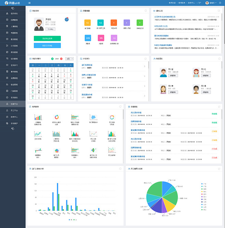
Task: Click the red minus icon above the calendar
Action: pyautogui.click(x=61, y=59)
